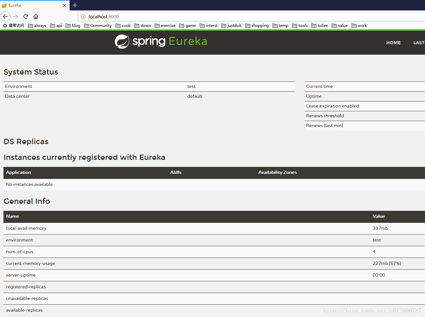Viewport: 425px width, 317px height.
Task: Open the cook bookmark folder
Action: click(123, 26)
